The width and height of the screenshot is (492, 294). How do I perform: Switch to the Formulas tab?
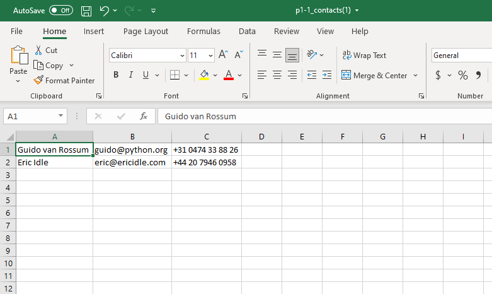pyautogui.click(x=203, y=31)
